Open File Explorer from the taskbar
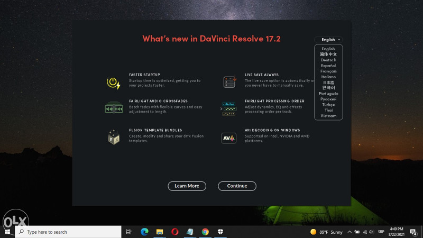This screenshot has width=423, height=238. (x=160, y=232)
